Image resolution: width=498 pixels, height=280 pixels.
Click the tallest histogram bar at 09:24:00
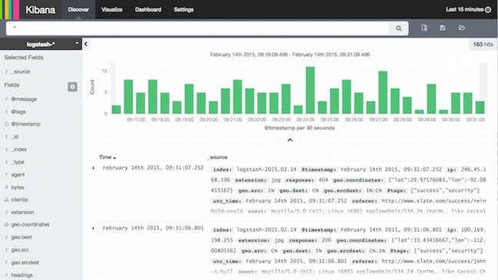[x=310, y=91]
